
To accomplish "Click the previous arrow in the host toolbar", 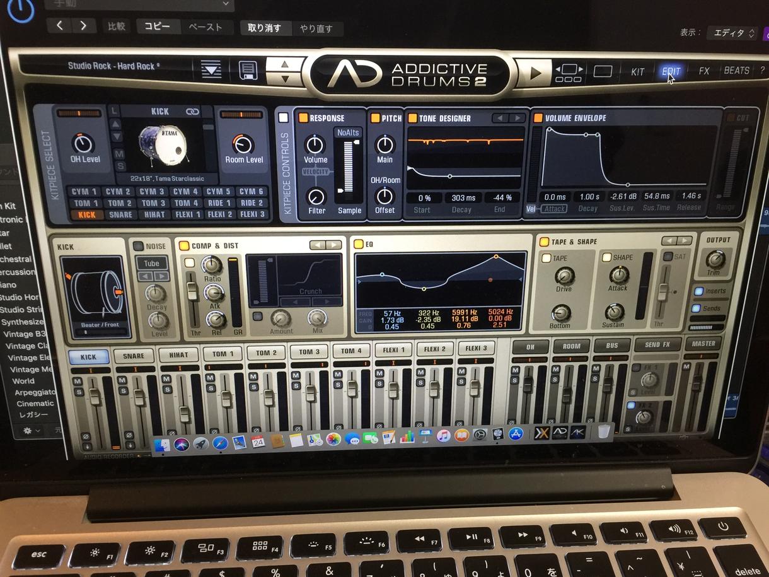I will point(59,26).
